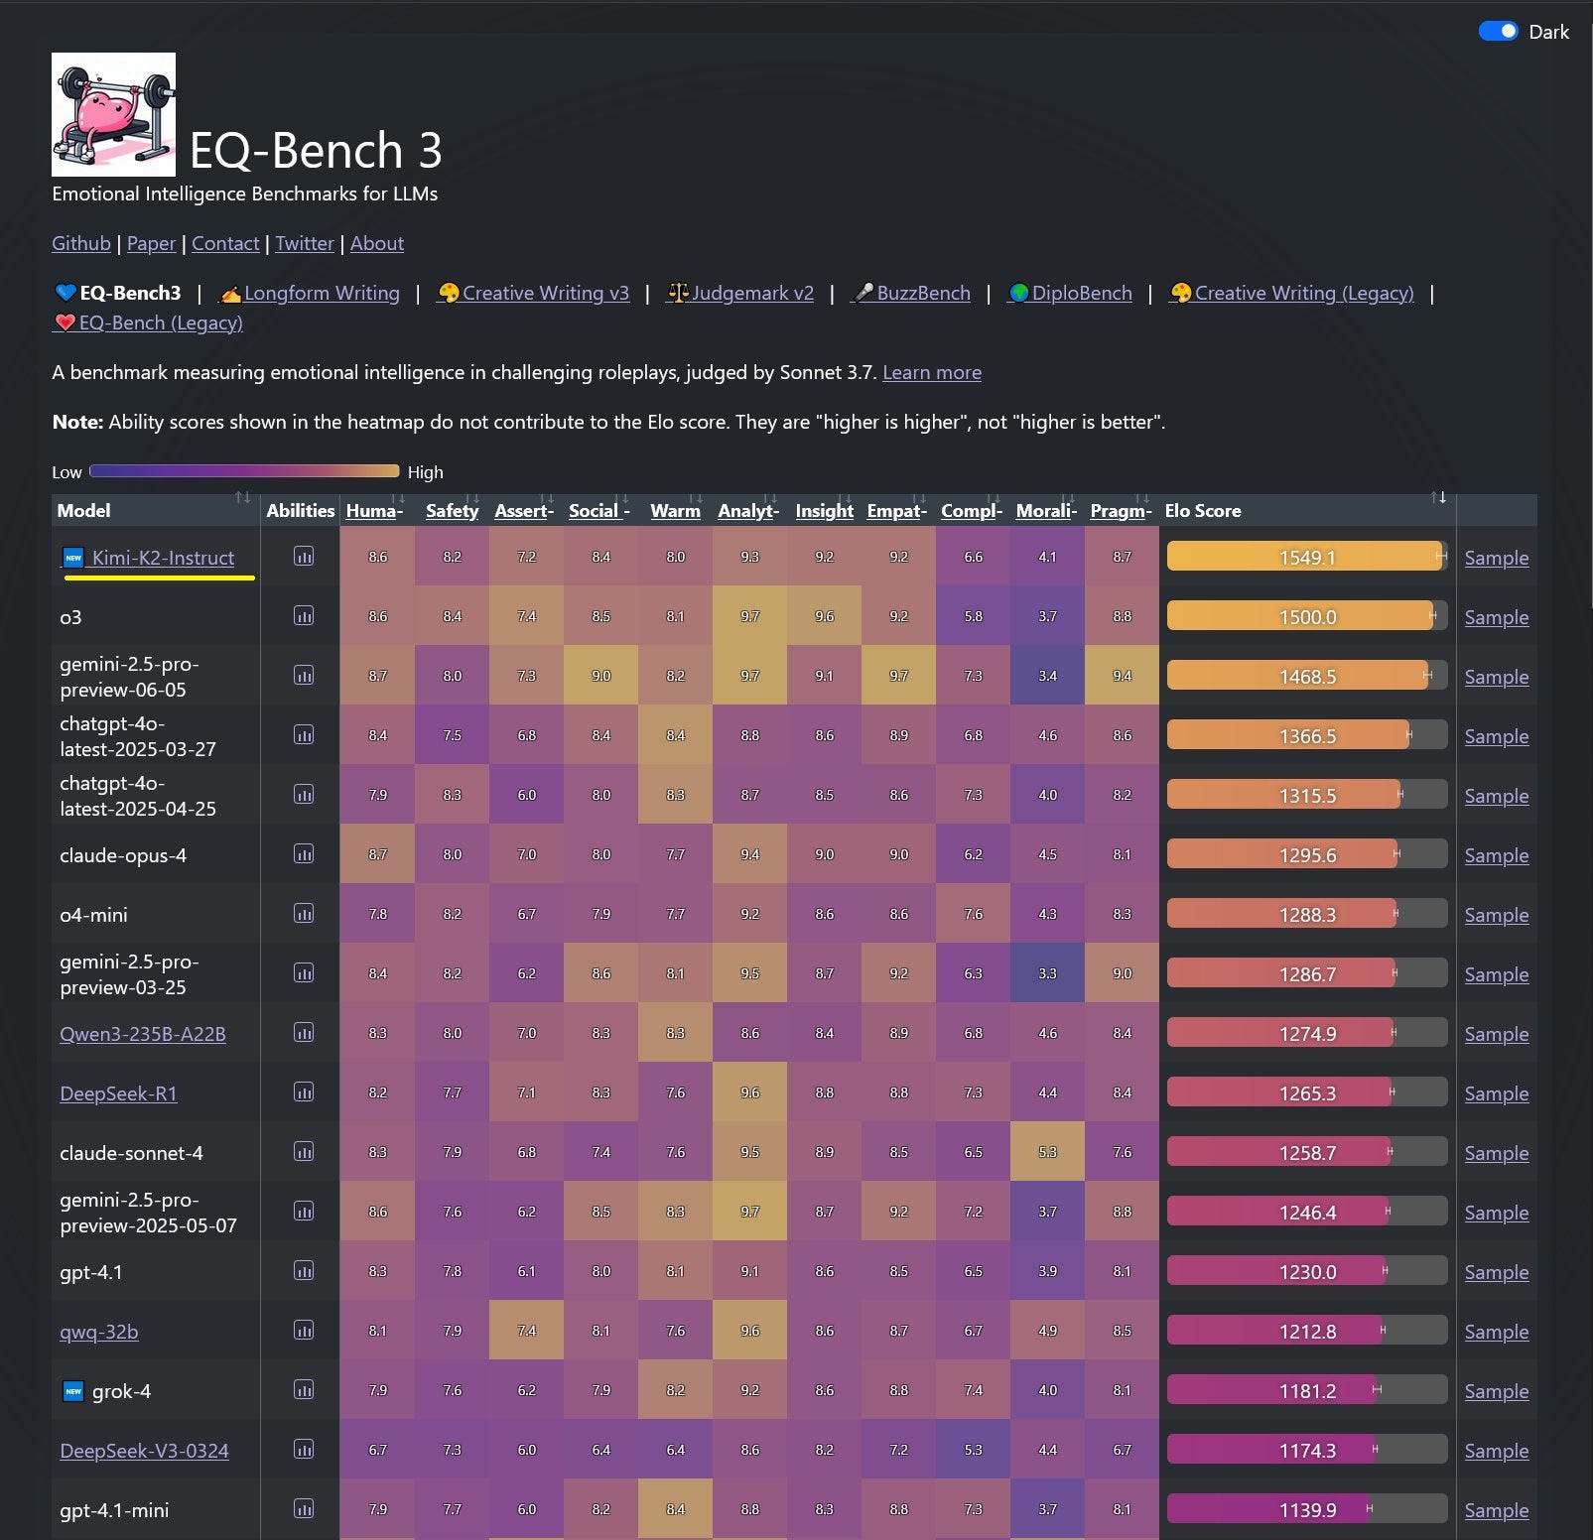
Task: Click the 1500.0 Elo score bar
Action: tap(1307, 616)
